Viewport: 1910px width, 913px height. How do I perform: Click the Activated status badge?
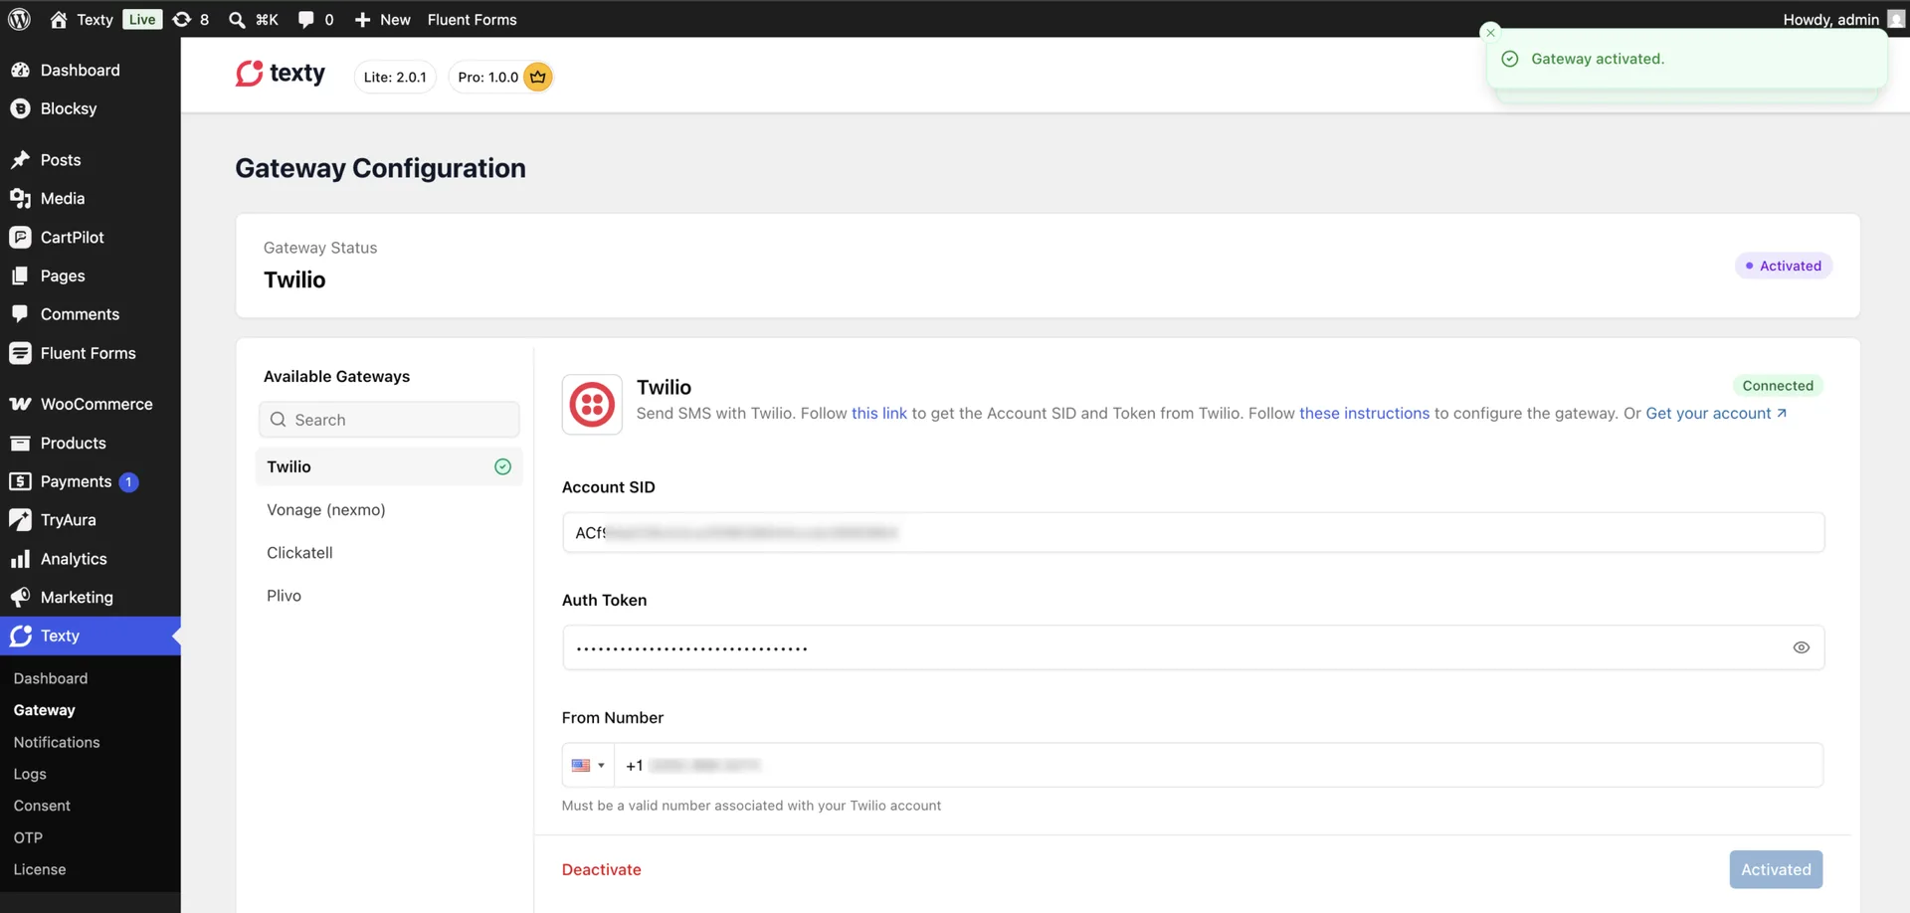tap(1784, 266)
